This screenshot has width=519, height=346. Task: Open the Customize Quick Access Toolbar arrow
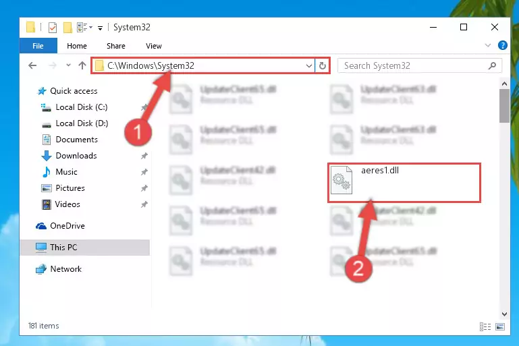click(100, 28)
